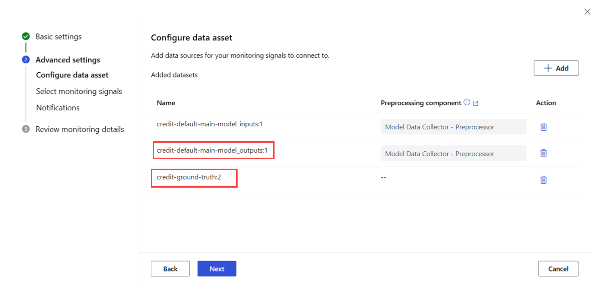Select the credit-ground-truth:2 dataset name

[x=189, y=177]
